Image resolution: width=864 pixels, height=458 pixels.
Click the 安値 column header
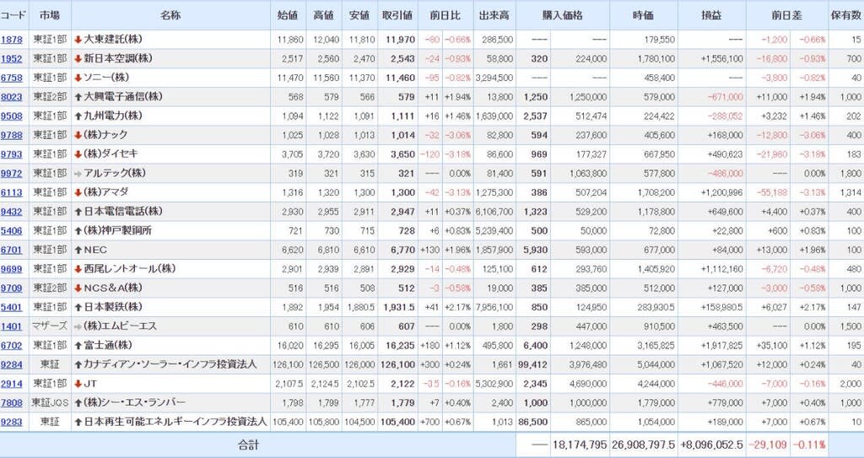point(359,15)
